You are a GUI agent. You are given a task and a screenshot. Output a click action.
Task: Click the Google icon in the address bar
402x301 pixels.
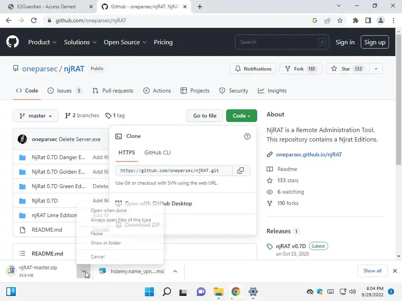(315, 20)
